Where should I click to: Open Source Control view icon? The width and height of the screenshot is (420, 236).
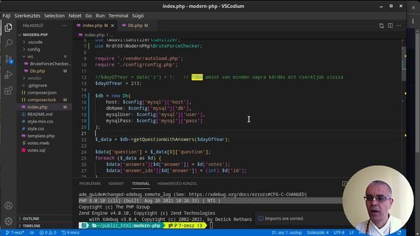pyautogui.click(x=9, y=59)
